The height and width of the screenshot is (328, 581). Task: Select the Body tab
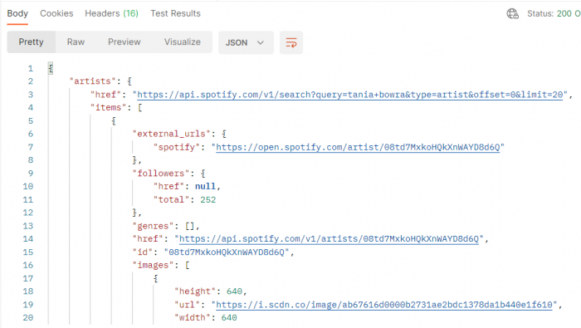[x=17, y=13]
